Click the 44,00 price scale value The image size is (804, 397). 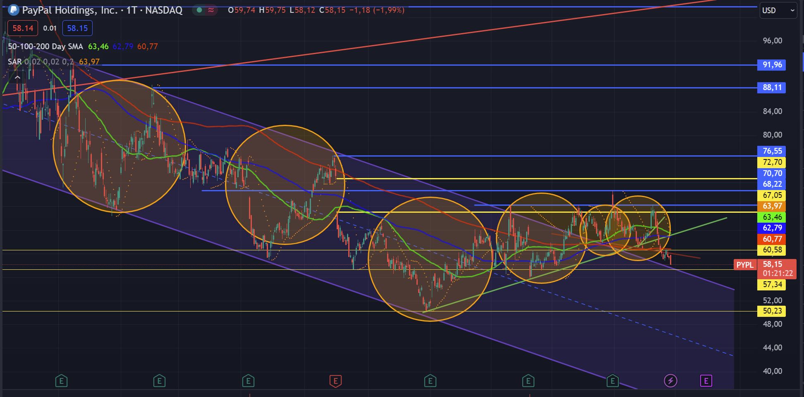point(773,347)
